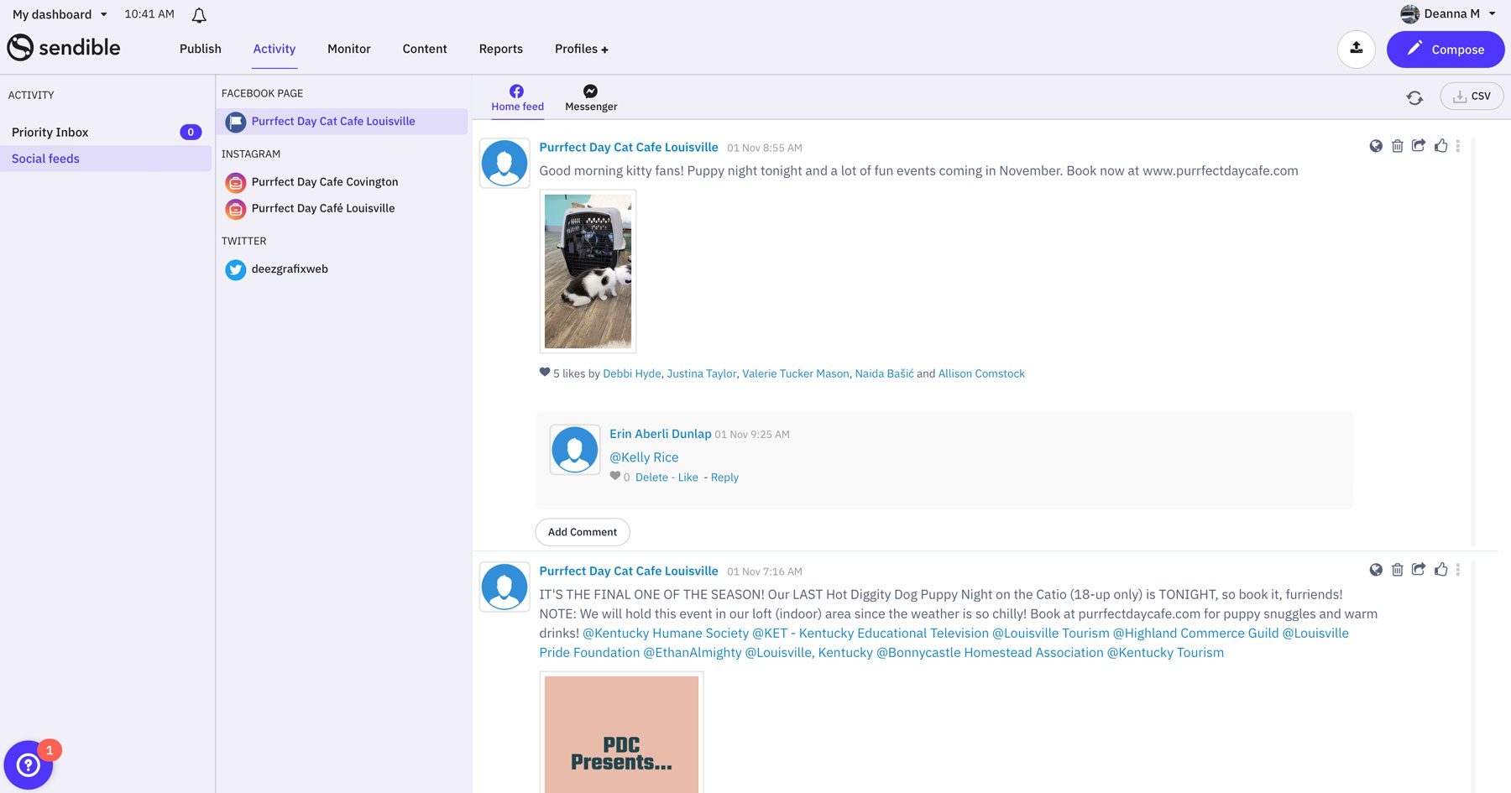Click the bulk upload icon beside Compose

1357,49
